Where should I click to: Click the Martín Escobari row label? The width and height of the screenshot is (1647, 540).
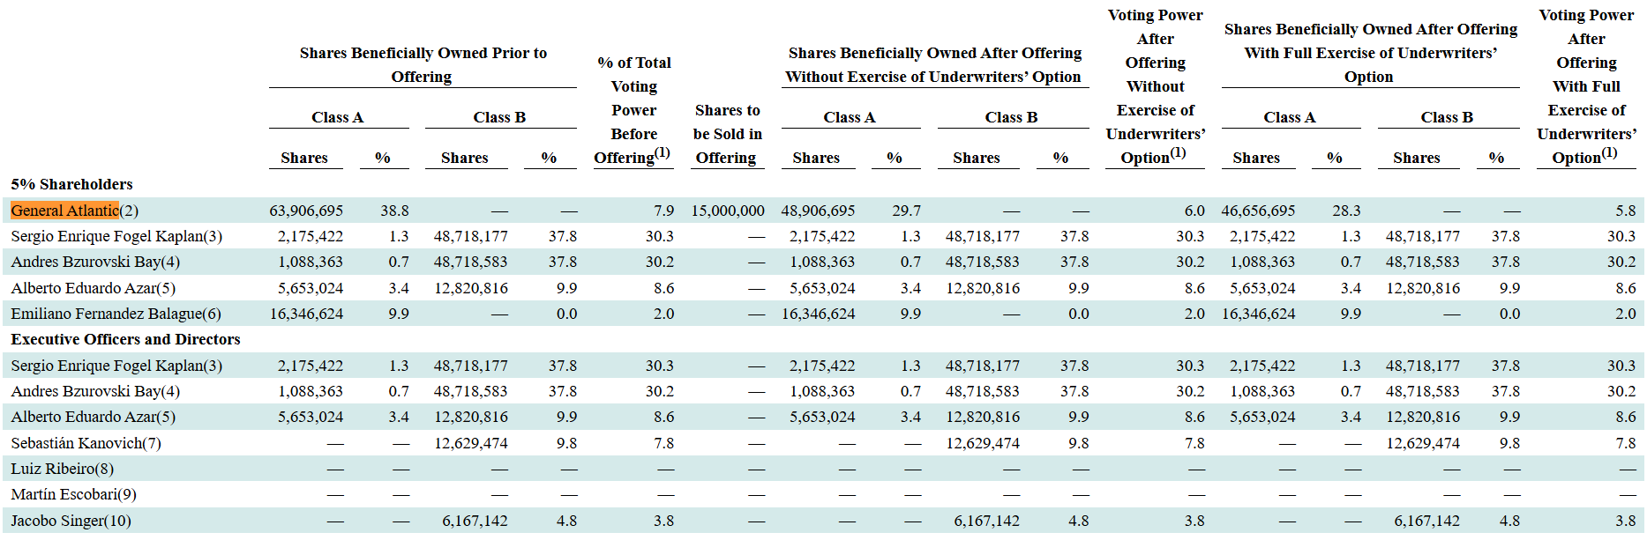(x=73, y=494)
